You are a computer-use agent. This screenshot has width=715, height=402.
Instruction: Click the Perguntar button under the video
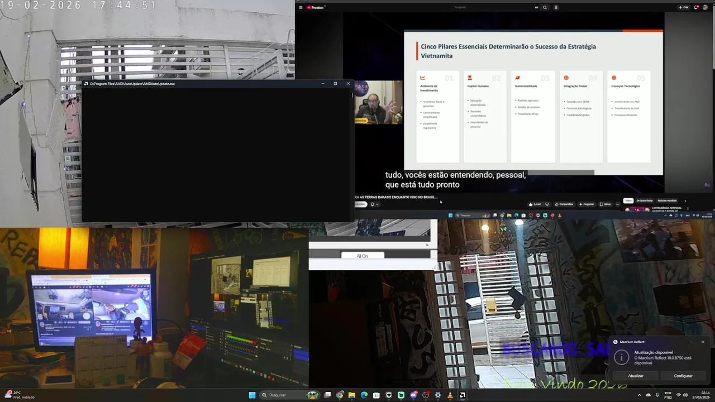tap(587, 204)
